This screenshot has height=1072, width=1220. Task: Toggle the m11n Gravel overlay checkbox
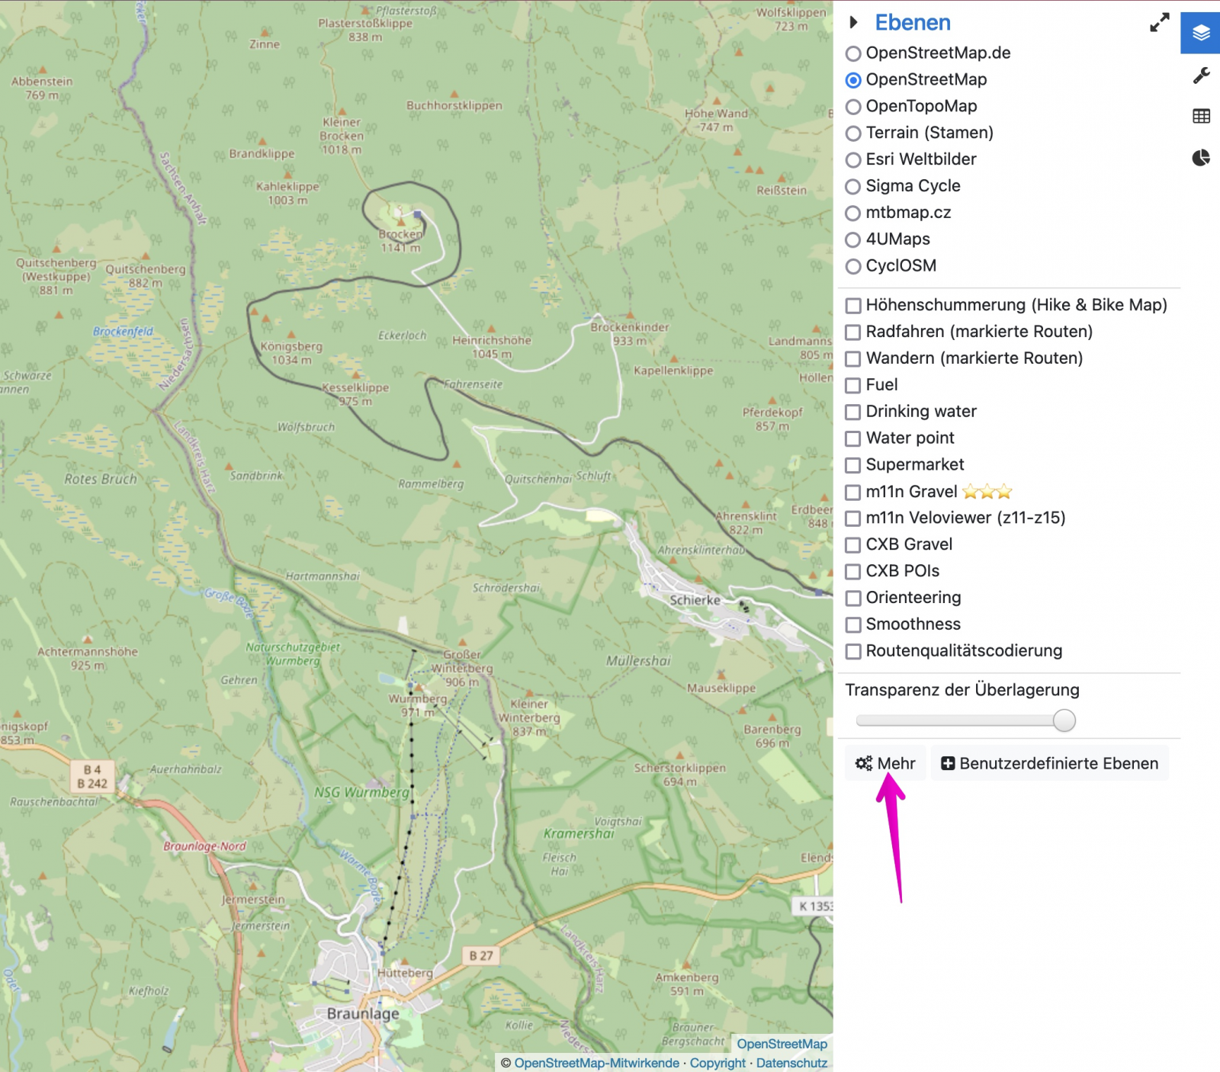coord(853,492)
